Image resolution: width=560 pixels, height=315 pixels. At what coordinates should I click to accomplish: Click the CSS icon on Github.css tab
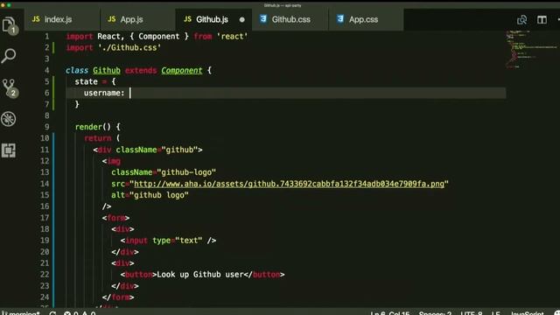(263, 19)
